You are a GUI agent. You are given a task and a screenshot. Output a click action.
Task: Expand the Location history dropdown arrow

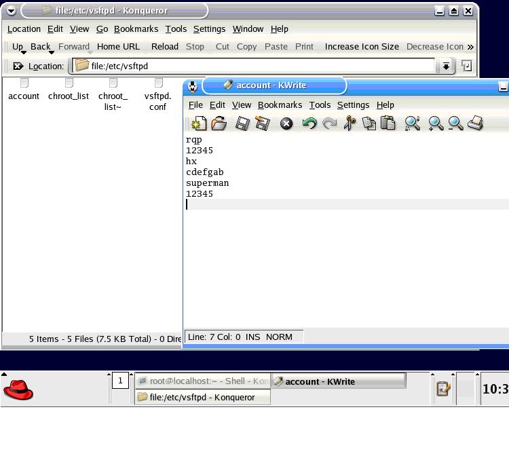pos(446,66)
